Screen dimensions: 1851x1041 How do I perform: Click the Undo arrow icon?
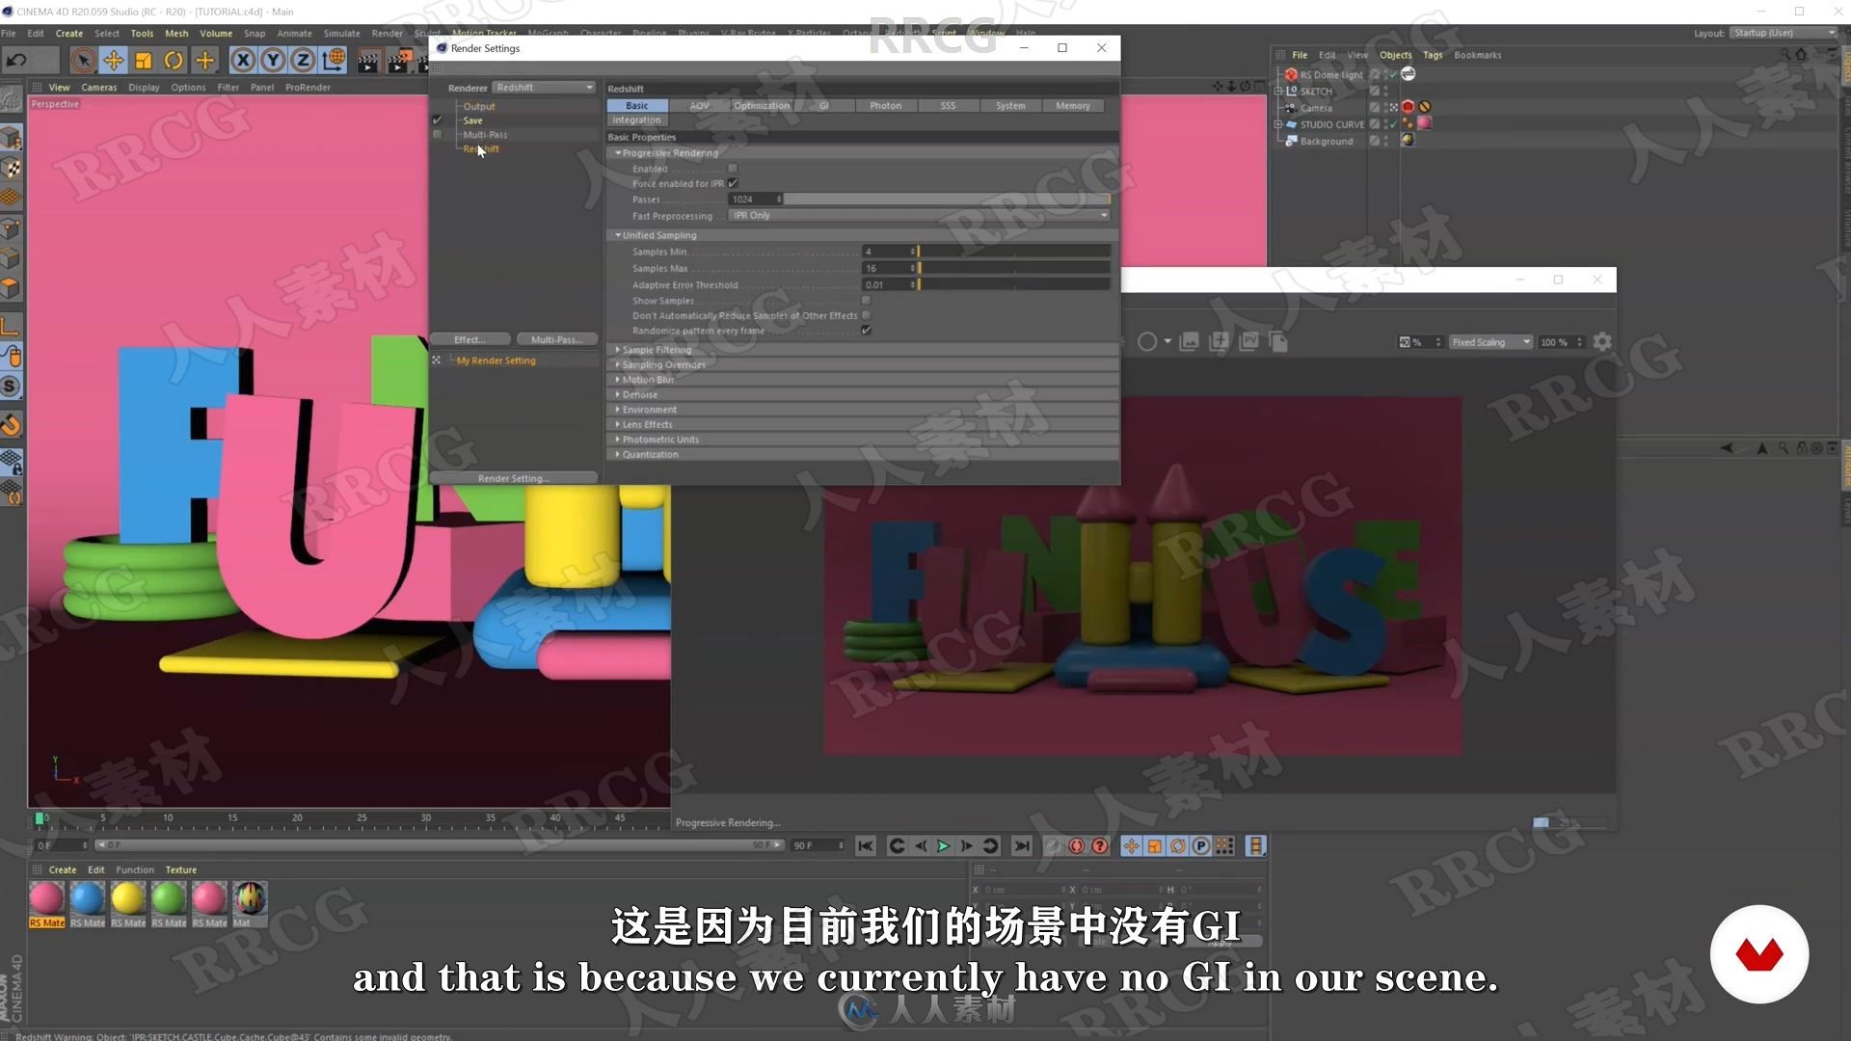click(16, 61)
